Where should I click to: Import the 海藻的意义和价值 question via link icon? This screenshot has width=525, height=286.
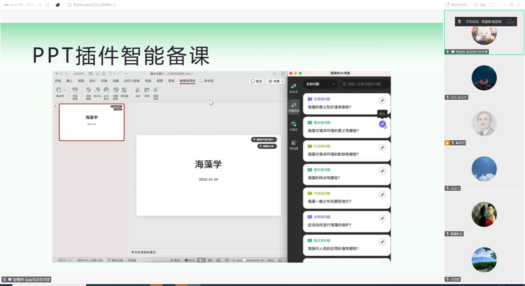tap(382, 101)
